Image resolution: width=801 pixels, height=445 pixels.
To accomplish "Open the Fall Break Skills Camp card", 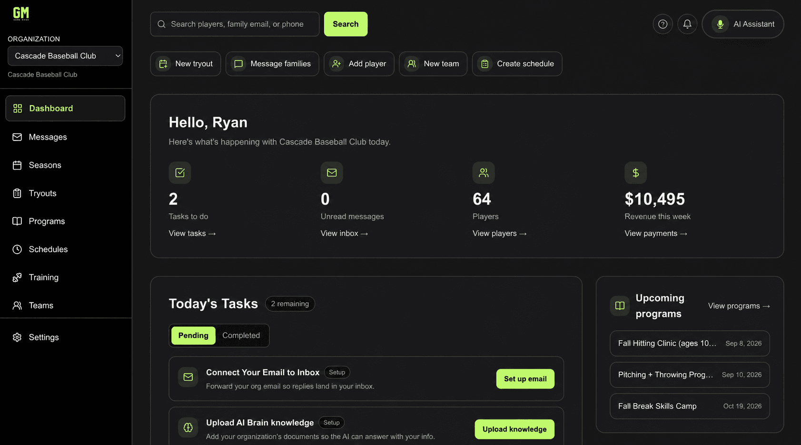I will tap(690, 406).
